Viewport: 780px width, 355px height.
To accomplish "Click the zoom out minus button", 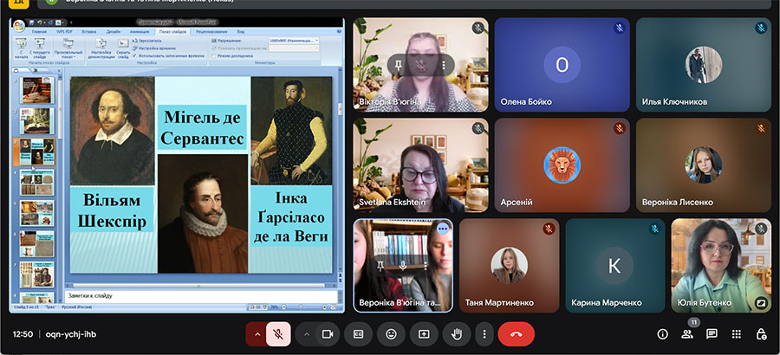I will click(x=284, y=307).
